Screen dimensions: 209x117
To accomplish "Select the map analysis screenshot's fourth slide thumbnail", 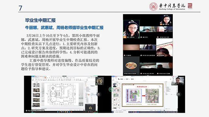I will 117,100.
